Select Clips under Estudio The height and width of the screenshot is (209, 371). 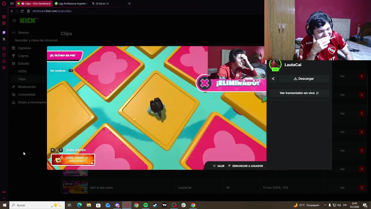click(x=22, y=79)
